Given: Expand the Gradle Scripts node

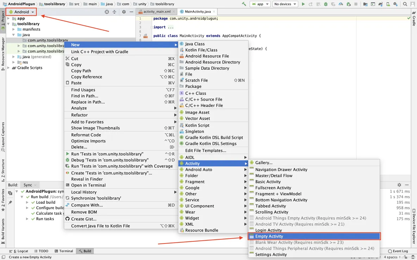Looking at the screenshot, I should [x=8, y=68].
